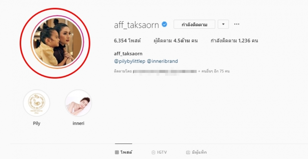This screenshot has width=308, height=159.
Task: Follow the @pilybylittlep bio link
Action: click(130, 61)
